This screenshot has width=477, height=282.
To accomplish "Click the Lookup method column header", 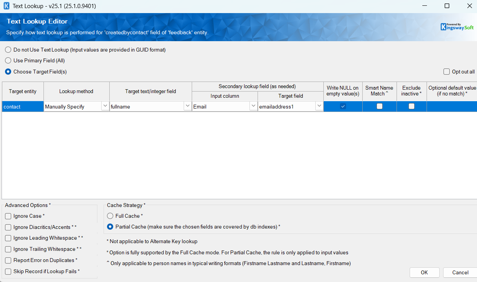I will point(76,91).
